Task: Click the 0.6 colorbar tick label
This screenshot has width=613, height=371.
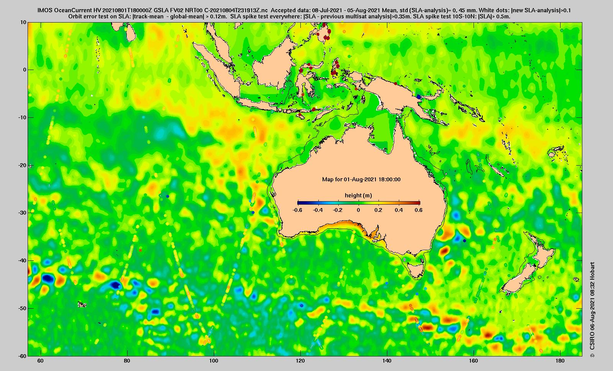Action: [418, 210]
